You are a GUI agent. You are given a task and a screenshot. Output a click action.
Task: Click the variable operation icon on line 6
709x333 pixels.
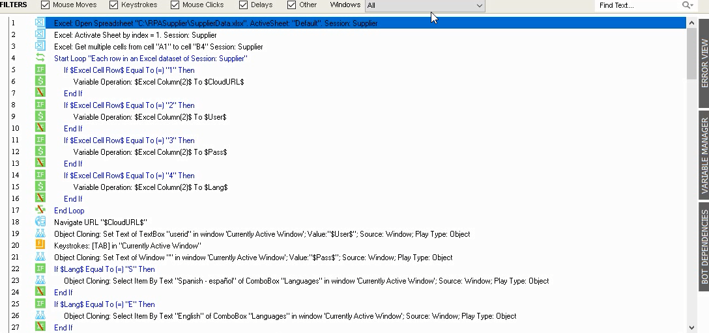40,81
